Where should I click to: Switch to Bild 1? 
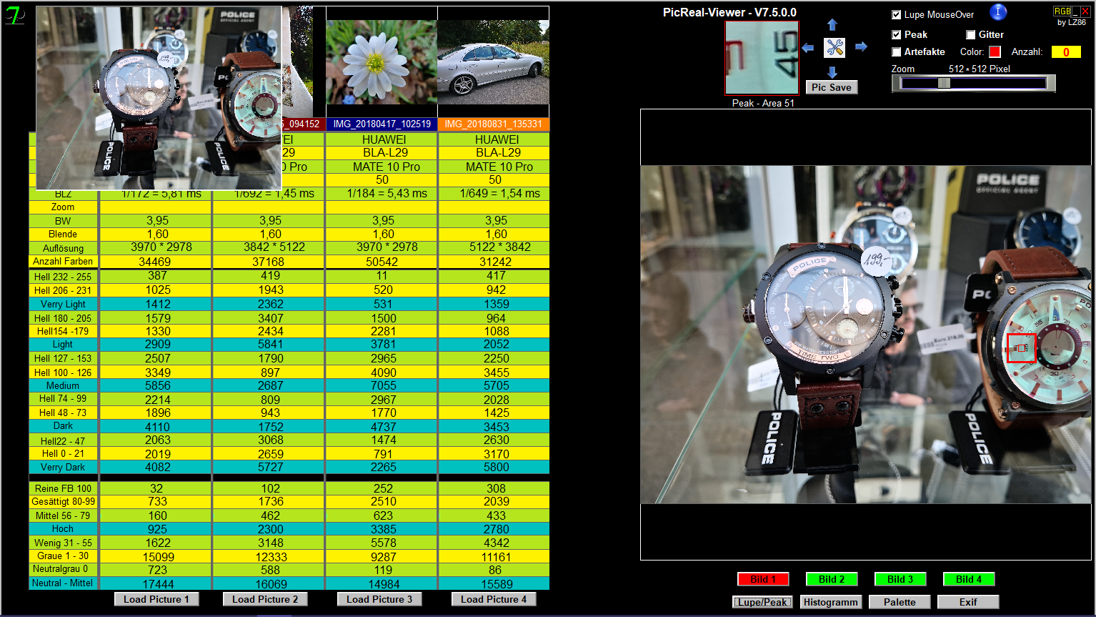[764, 579]
